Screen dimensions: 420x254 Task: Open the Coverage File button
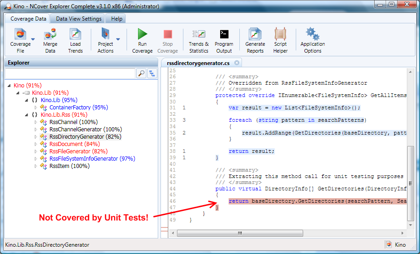point(20,41)
